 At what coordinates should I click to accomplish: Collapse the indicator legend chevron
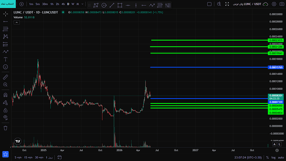(17, 22)
